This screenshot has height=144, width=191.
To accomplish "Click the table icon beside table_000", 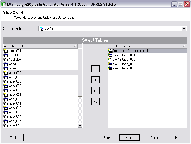I will tap(5, 73).
